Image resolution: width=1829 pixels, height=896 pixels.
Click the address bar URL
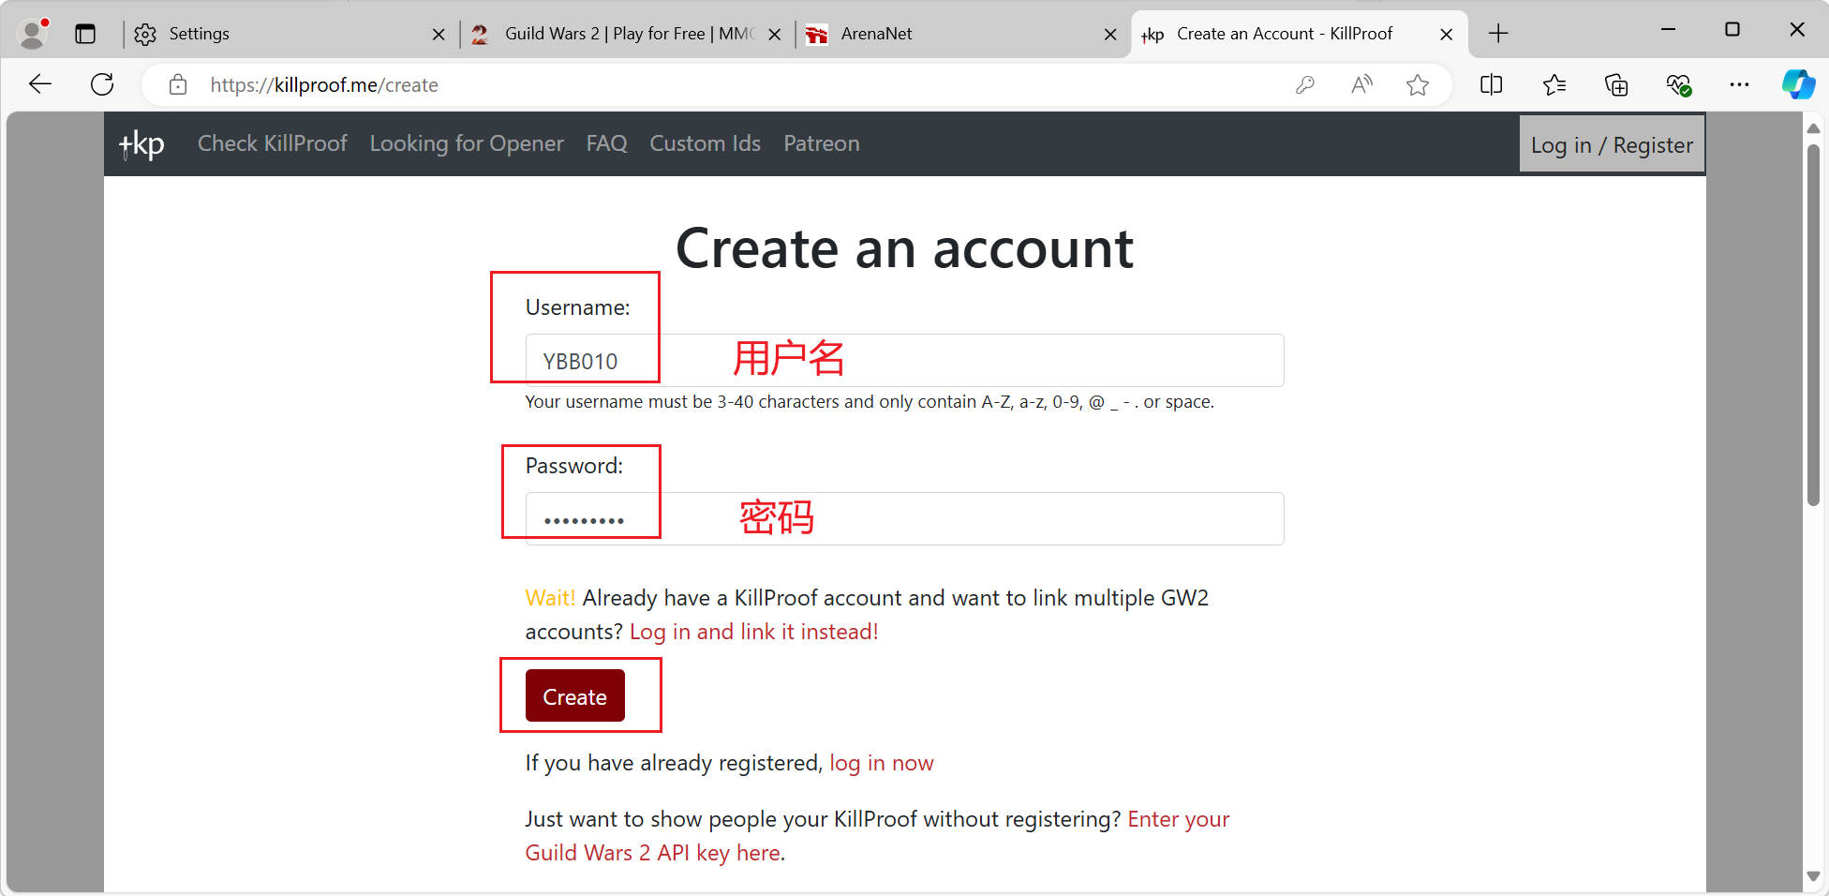324,85
